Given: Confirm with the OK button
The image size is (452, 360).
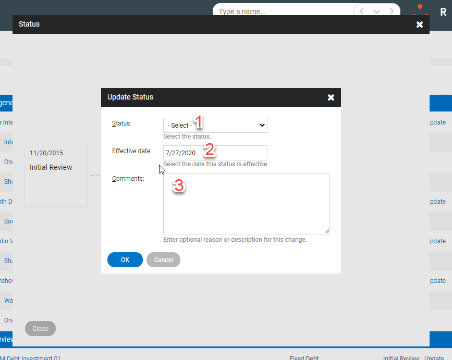Looking at the screenshot, I should click(x=125, y=260).
